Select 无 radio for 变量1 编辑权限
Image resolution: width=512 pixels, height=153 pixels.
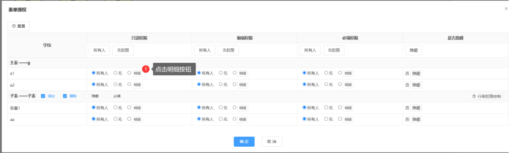pos(221,107)
